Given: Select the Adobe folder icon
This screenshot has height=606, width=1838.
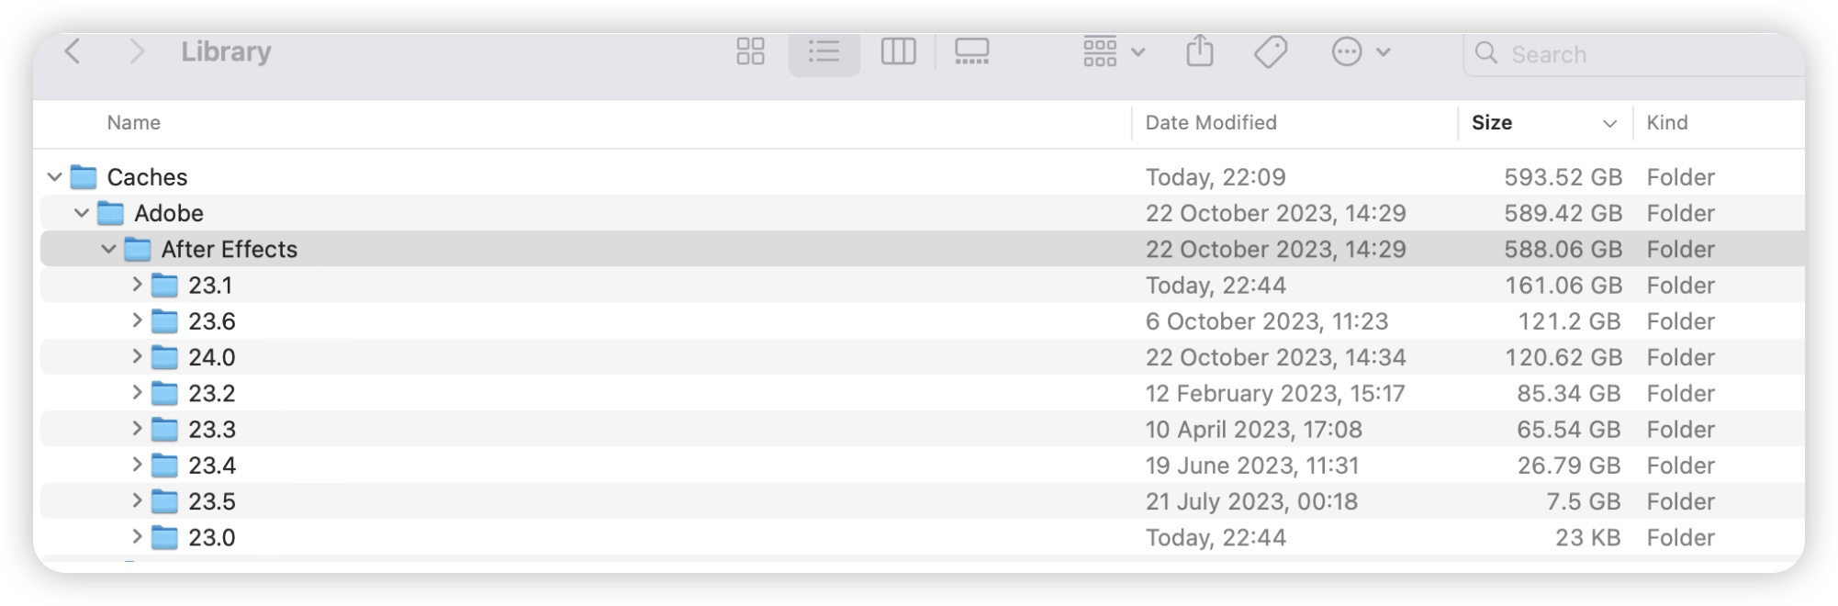Looking at the screenshot, I should (x=110, y=213).
